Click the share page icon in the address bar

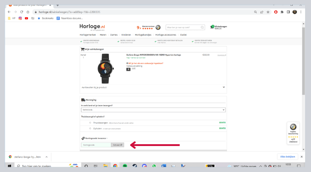(262, 12)
